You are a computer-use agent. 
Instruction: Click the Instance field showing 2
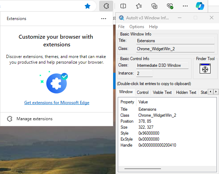click(x=144, y=73)
